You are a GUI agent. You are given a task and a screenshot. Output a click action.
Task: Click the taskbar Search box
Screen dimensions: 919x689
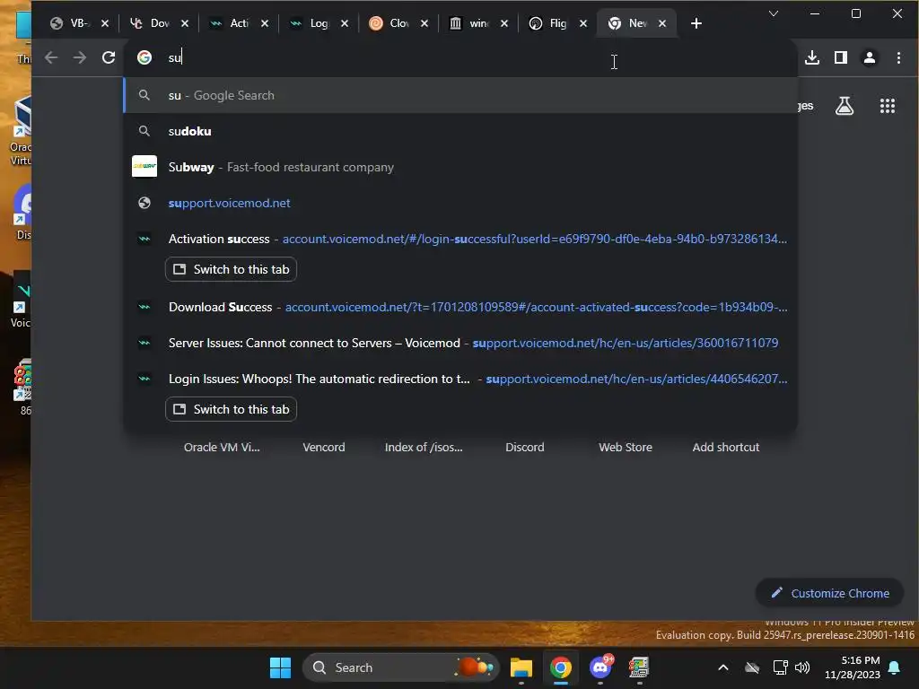[400, 667]
